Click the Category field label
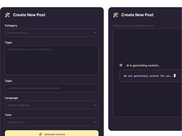The height and width of the screenshot is (136, 182). tap(11, 26)
